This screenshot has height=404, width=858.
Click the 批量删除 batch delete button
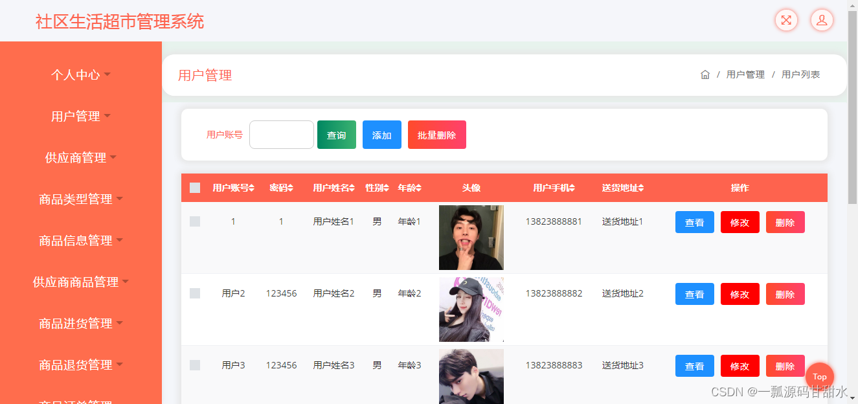tap(437, 135)
